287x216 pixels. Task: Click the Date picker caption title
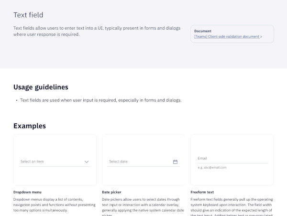[x=111, y=192]
